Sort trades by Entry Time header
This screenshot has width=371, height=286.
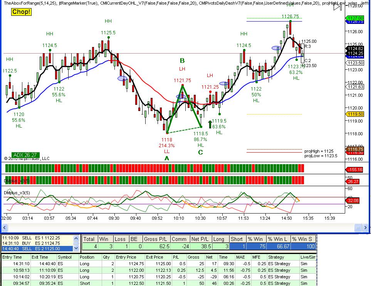point(16,257)
